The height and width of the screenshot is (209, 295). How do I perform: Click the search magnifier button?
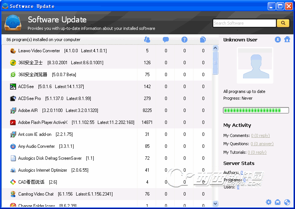(283, 23)
